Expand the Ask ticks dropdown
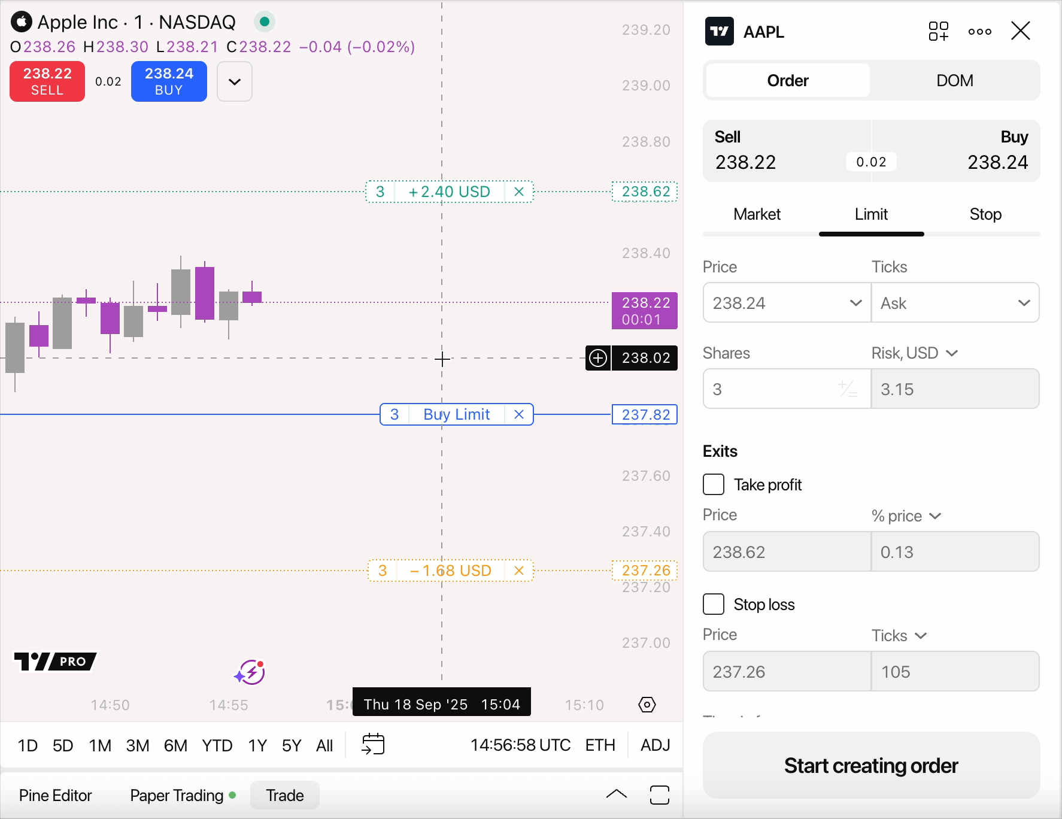 pos(955,303)
